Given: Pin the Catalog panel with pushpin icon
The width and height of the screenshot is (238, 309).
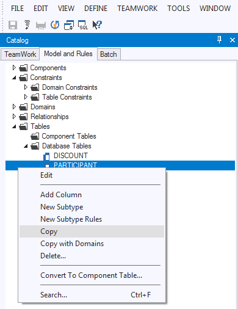Looking at the screenshot, I should (219, 40).
